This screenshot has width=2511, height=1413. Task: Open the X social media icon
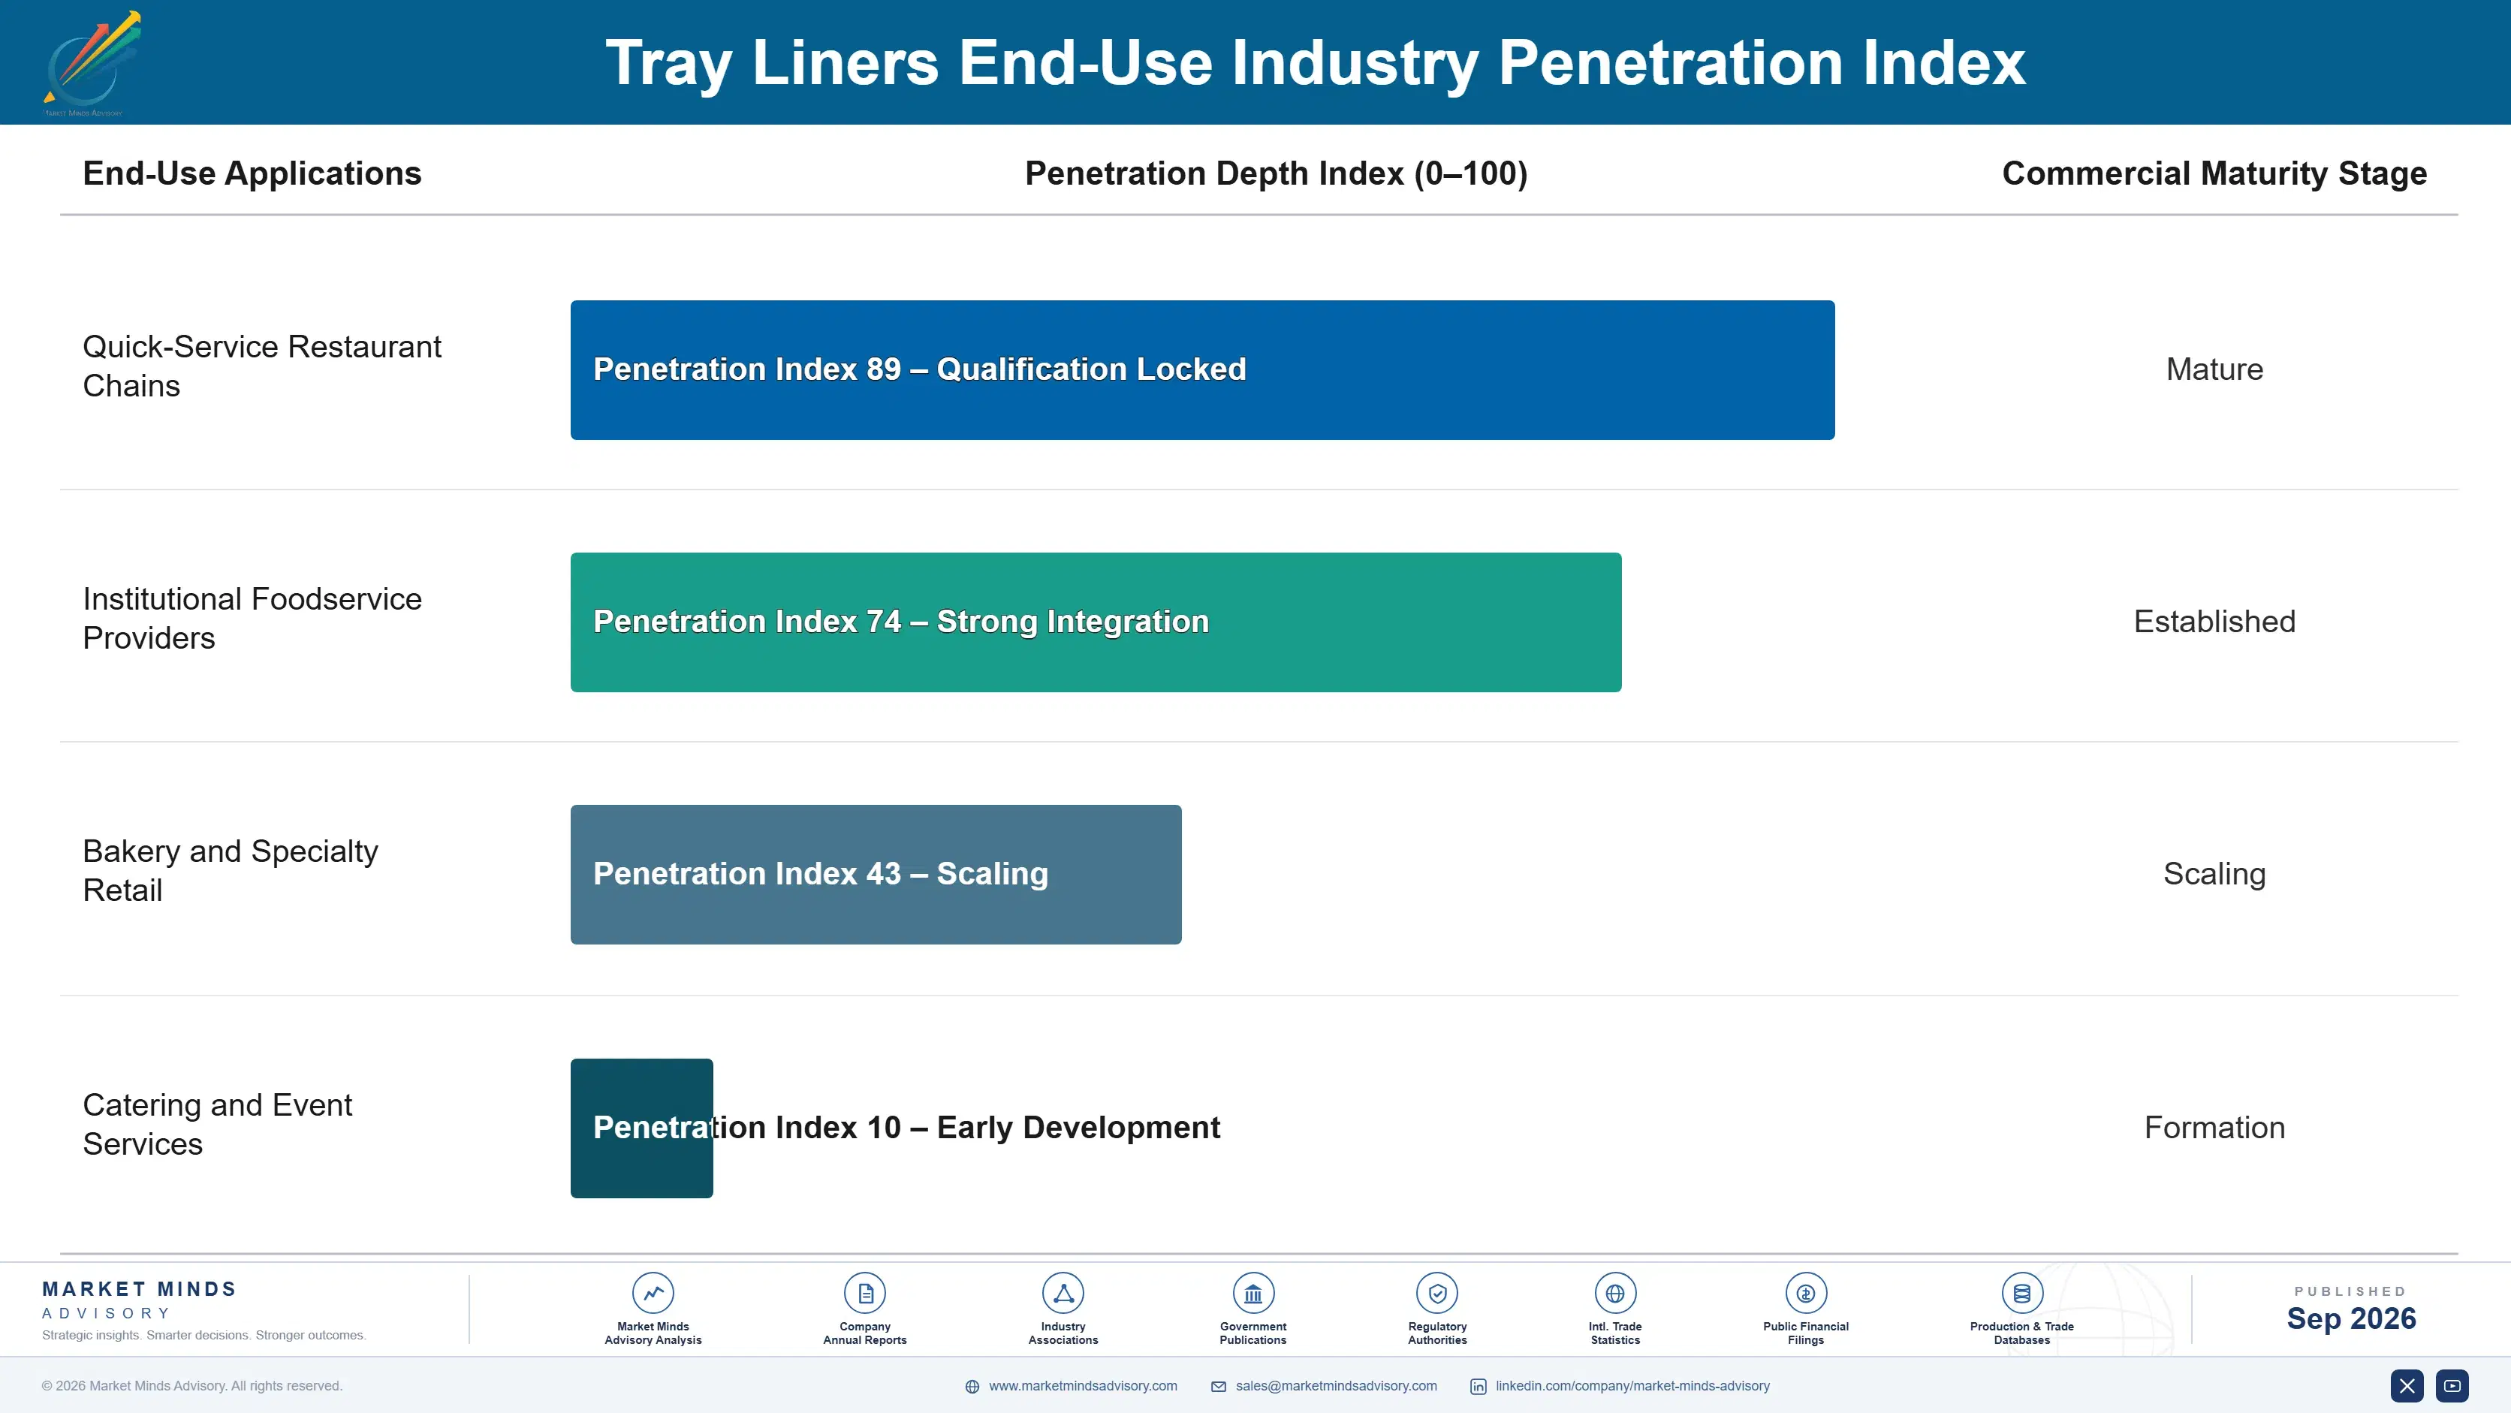pos(2407,1386)
